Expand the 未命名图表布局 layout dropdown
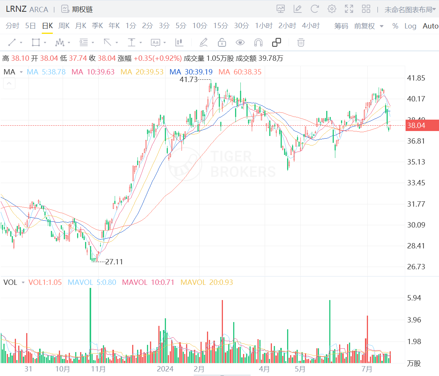Screen dimensions: 439x376 (410, 9)
